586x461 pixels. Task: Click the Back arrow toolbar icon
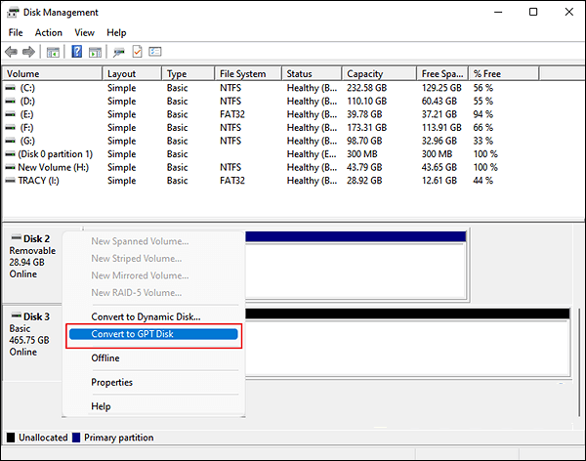tap(11, 52)
